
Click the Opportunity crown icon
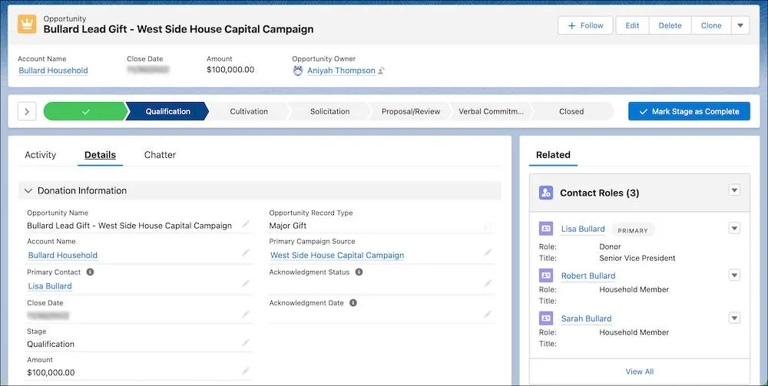click(x=27, y=24)
